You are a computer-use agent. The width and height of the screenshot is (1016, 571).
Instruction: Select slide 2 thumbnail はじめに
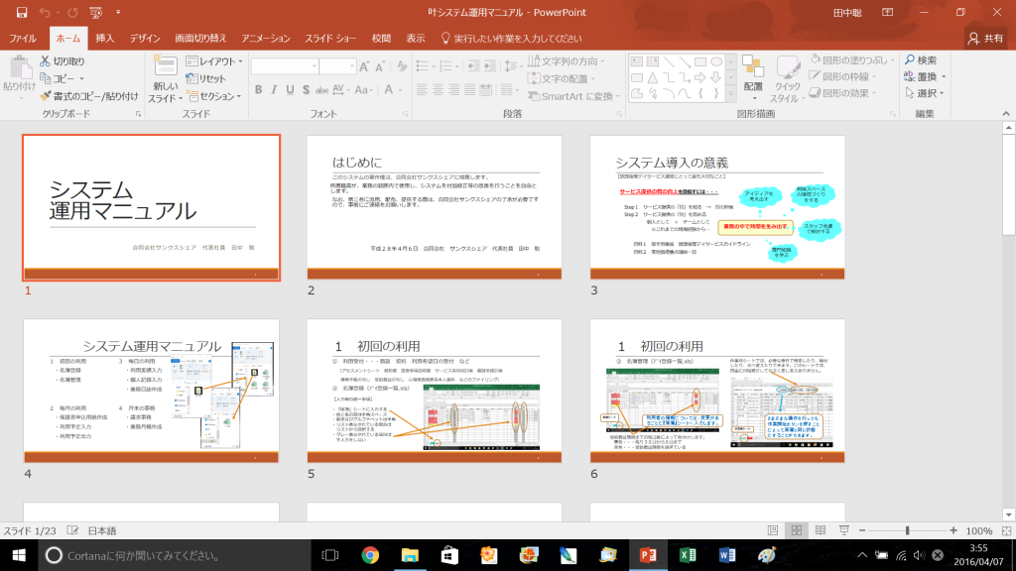click(x=435, y=207)
